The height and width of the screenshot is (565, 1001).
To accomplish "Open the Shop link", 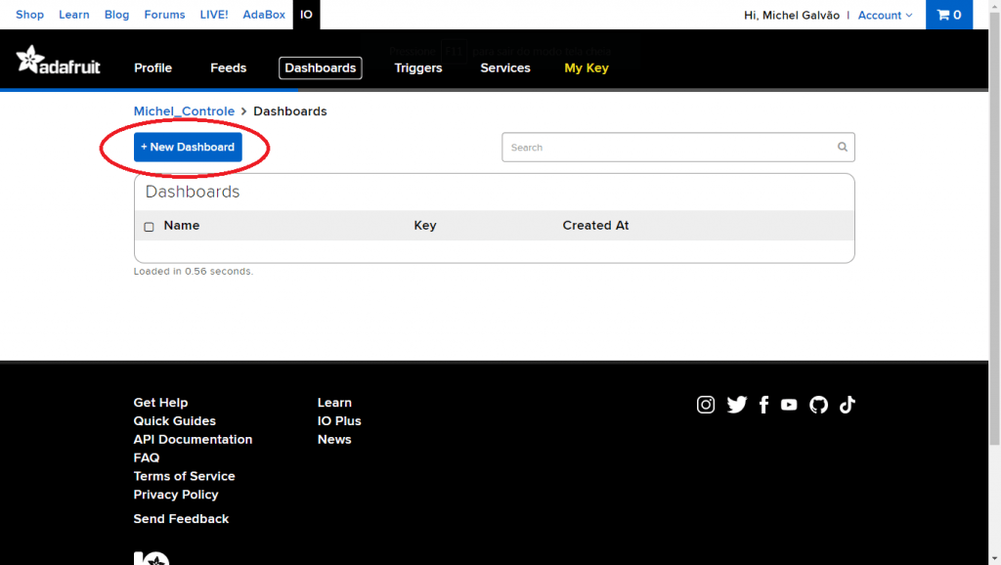I will tap(29, 15).
